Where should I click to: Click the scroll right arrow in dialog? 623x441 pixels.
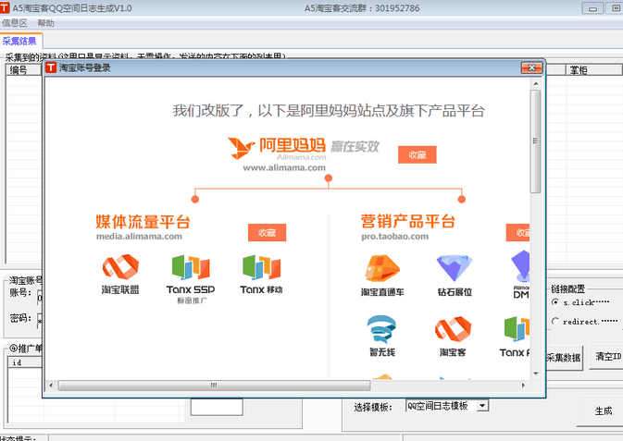[x=523, y=385]
